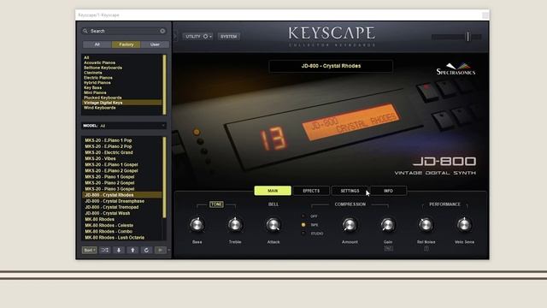The image size is (547, 308).
Task: Clear the search field with the circle icon
Action: (x=162, y=31)
